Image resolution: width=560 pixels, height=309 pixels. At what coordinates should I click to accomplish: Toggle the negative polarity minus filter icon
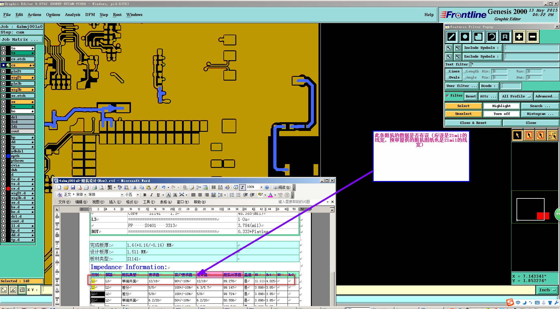coord(532,37)
